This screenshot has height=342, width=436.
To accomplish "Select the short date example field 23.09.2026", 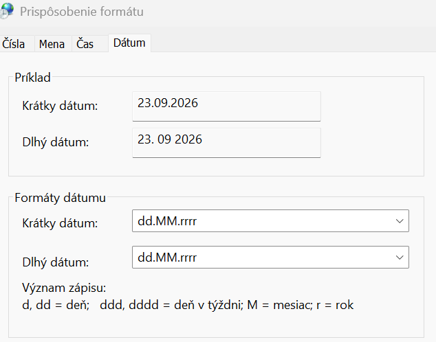I will tap(227, 106).
